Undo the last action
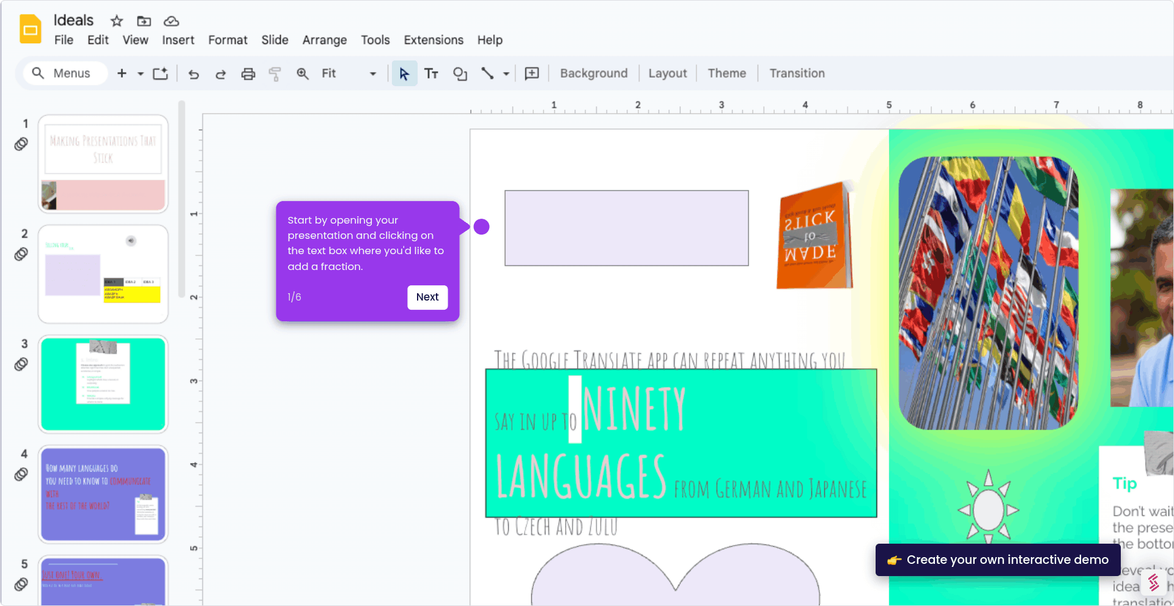This screenshot has height=606, width=1174. 194,74
